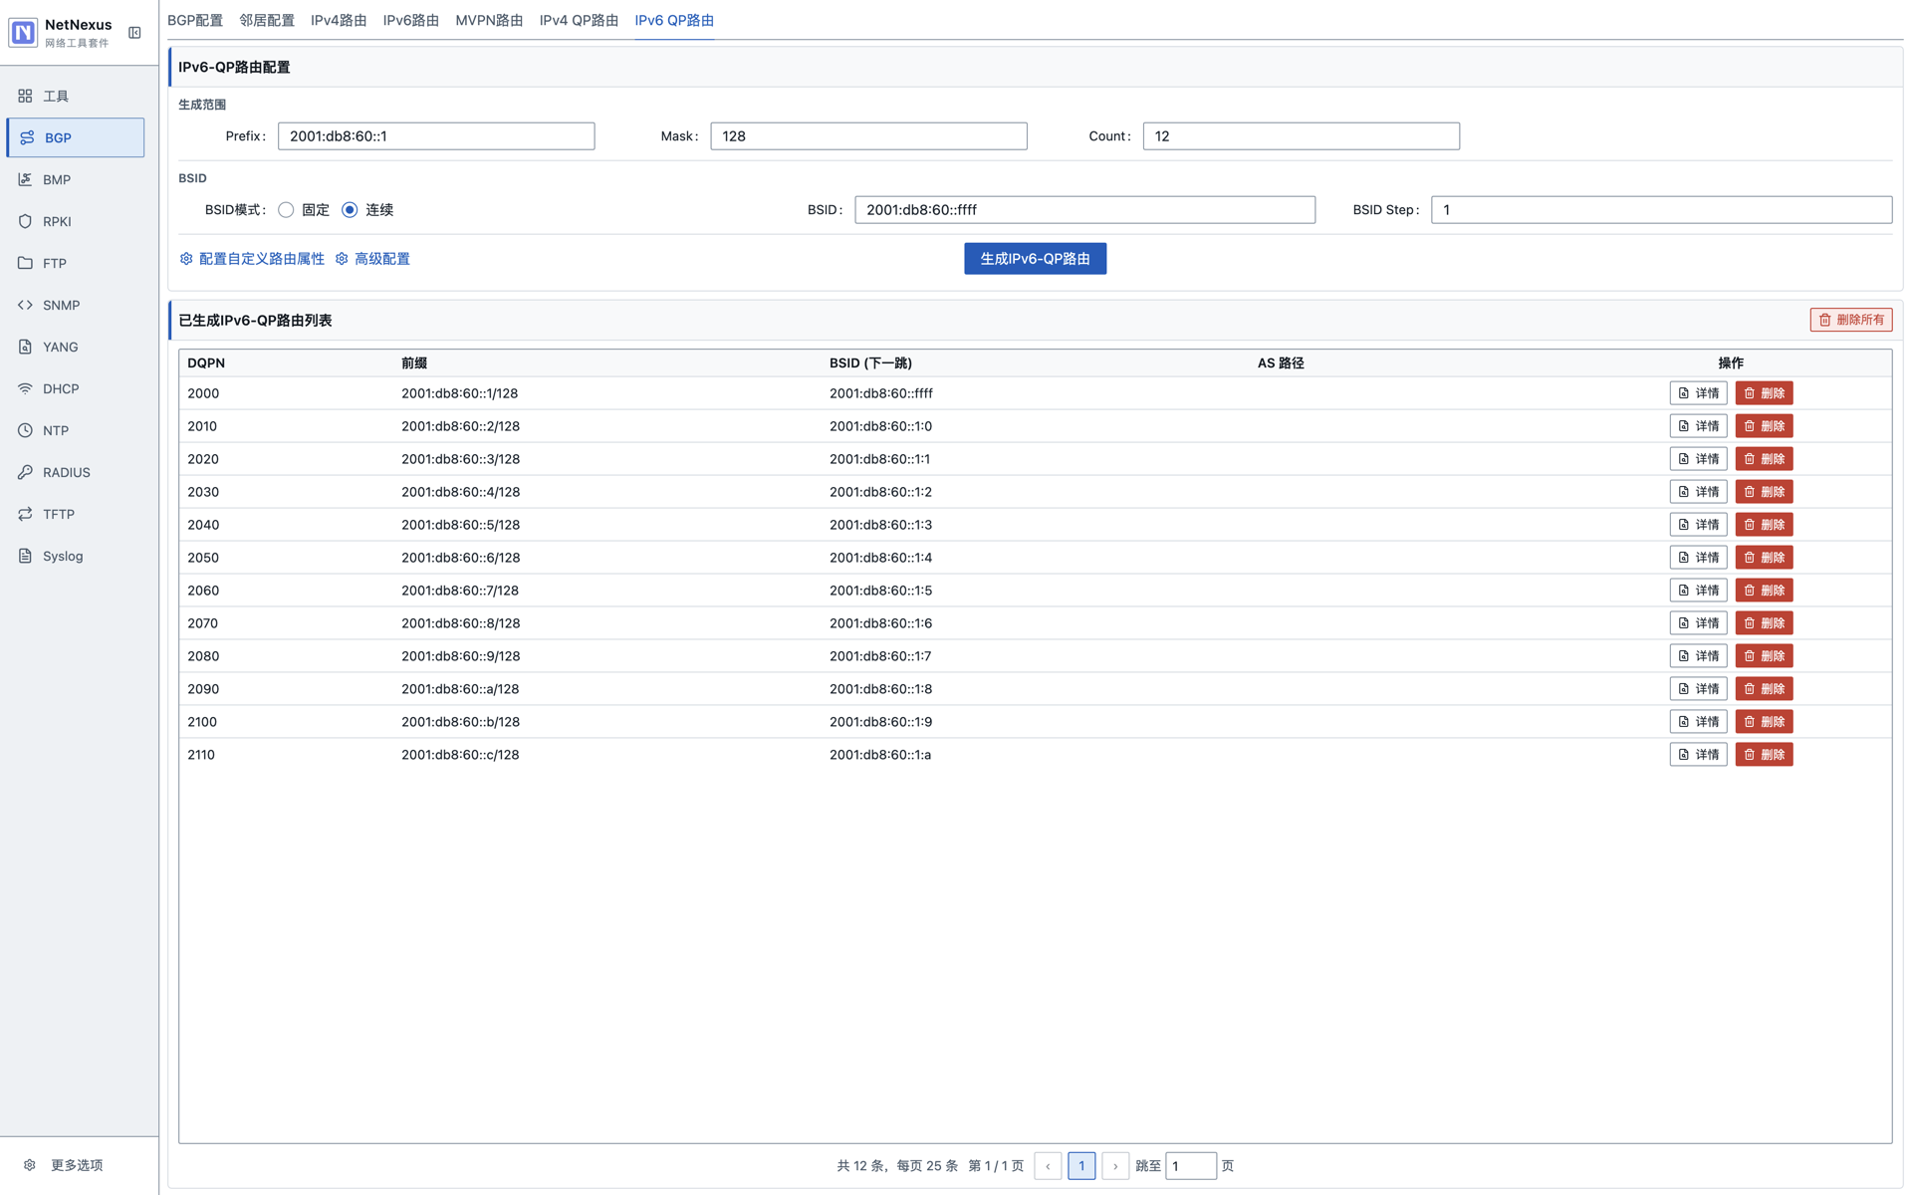Open the DHCP tool
Screen dimensions: 1912x1195
pos(76,388)
